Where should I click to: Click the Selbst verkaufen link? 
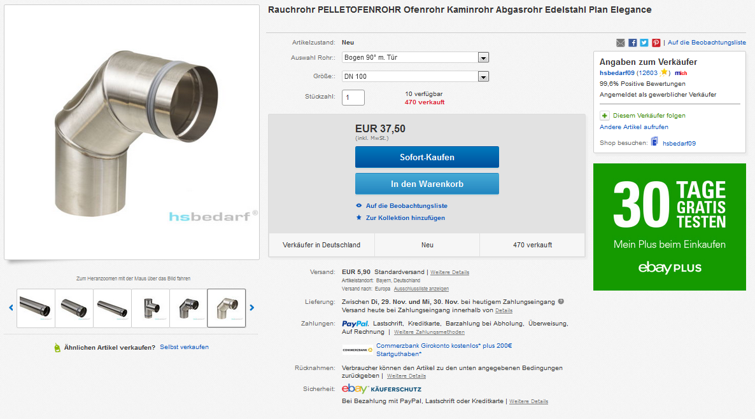(184, 347)
